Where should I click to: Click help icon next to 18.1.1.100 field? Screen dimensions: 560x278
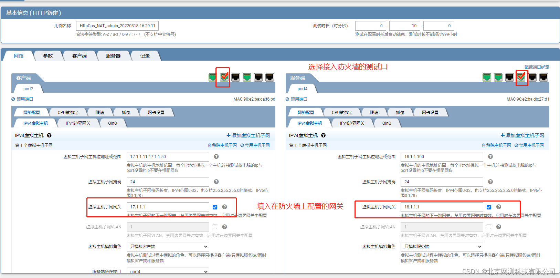point(490,157)
